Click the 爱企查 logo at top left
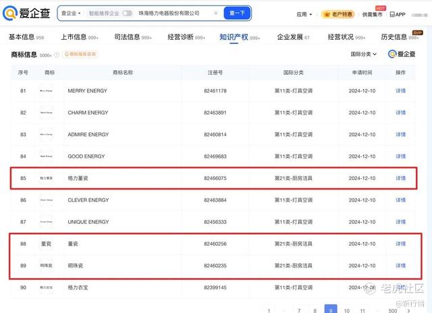The image size is (432, 313). tap(26, 13)
